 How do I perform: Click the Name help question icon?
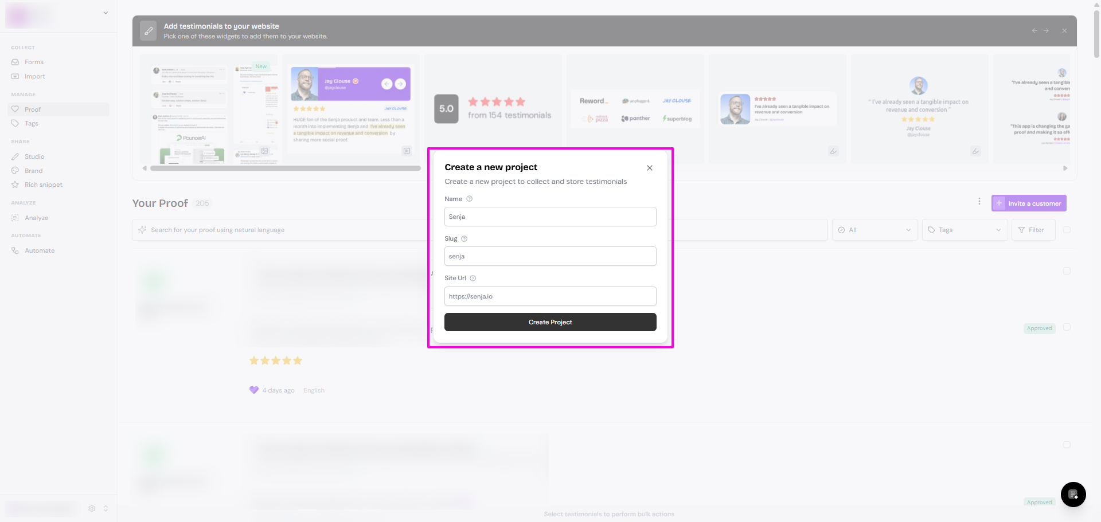click(469, 199)
